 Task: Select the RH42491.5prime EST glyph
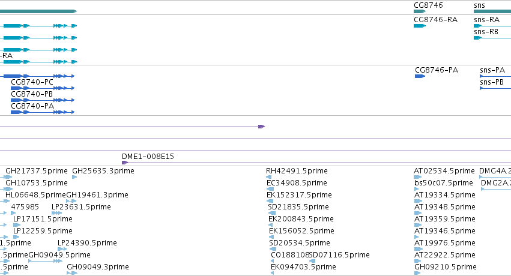pyautogui.click(x=269, y=177)
